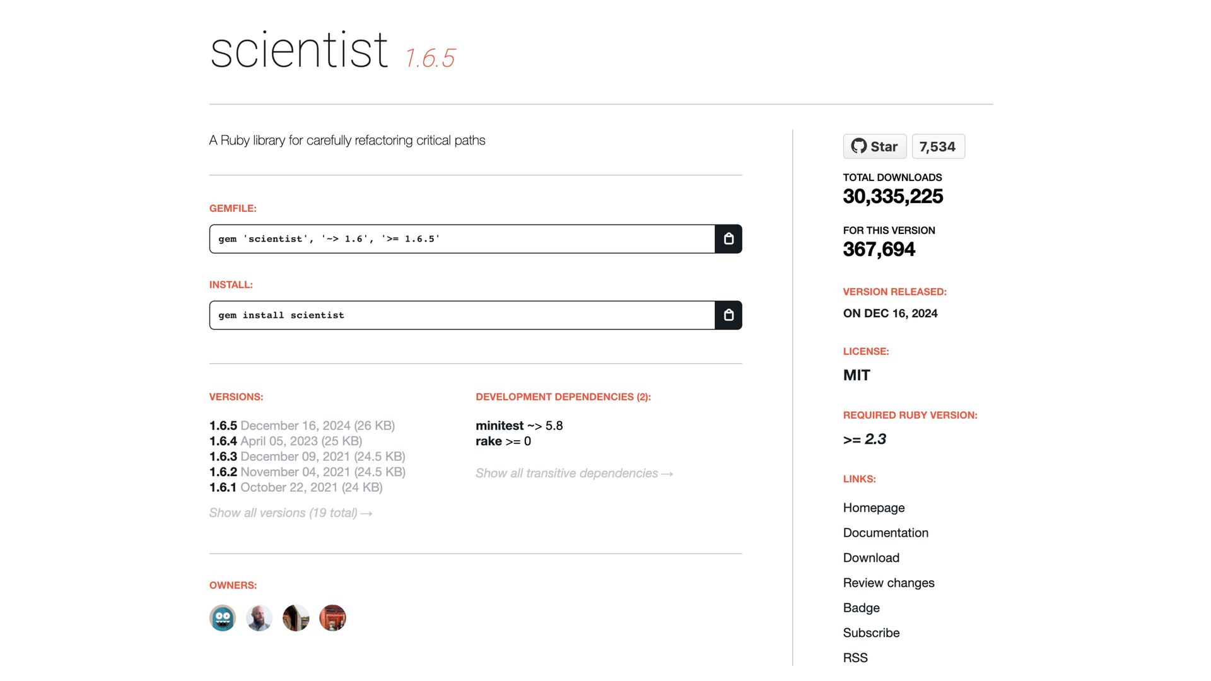Open the minitest dependency link
This screenshot has width=1211, height=681.
click(500, 426)
